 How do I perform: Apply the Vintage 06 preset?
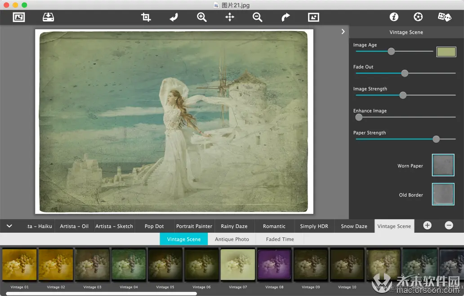click(201, 265)
